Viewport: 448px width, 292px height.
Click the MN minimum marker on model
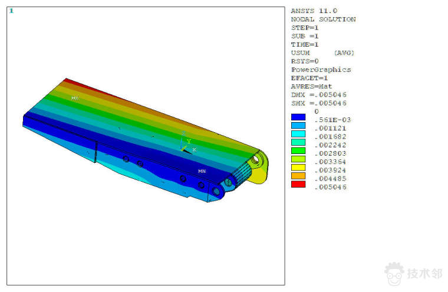coord(202,171)
